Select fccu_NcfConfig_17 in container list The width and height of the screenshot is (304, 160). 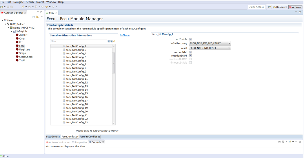[x=77, y=101]
